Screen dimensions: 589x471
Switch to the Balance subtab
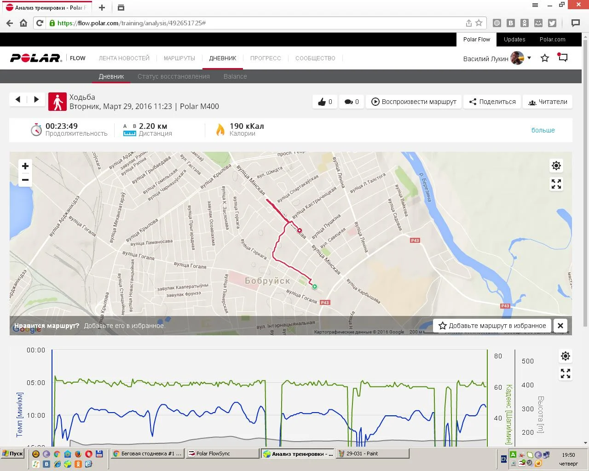[235, 76]
